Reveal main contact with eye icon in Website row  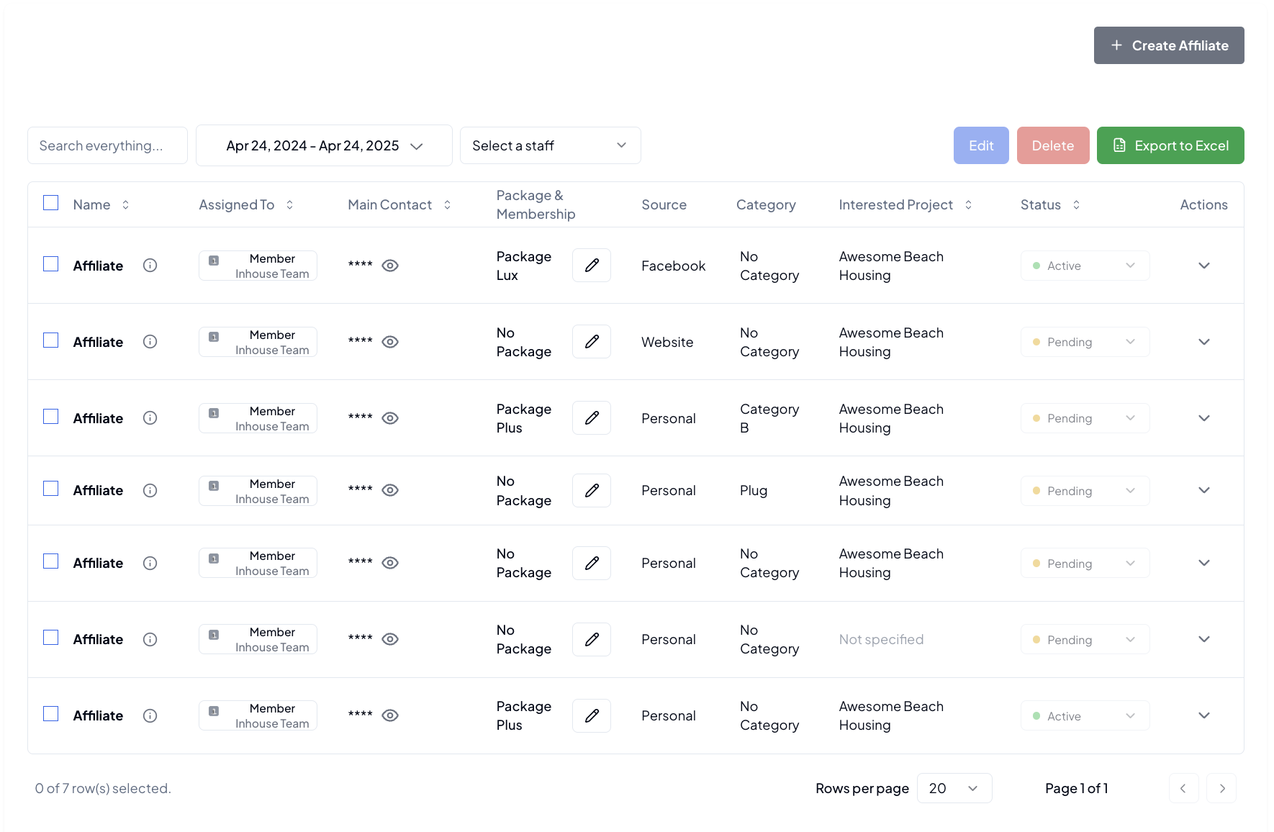(390, 342)
